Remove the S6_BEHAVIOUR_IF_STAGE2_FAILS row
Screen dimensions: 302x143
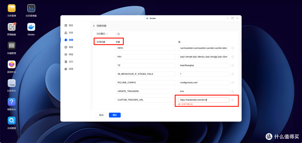pyautogui.click(x=232, y=74)
